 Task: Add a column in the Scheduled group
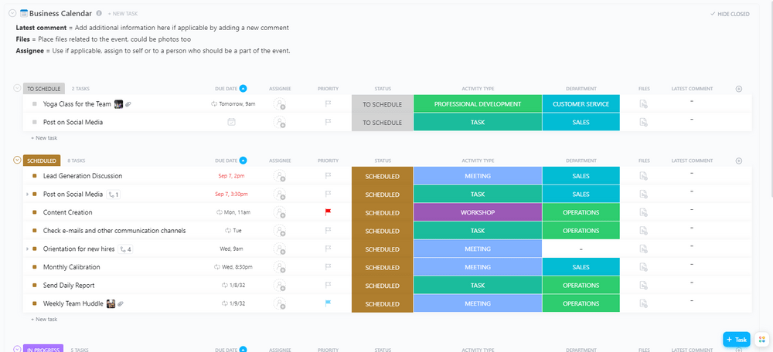point(738,161)
